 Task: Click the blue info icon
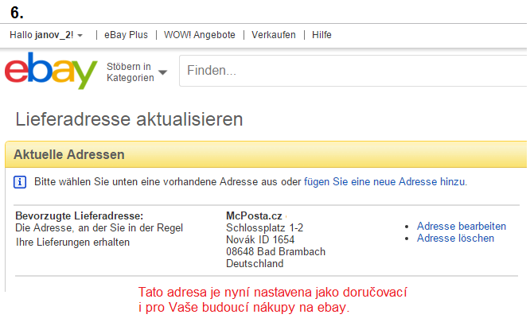coord(20,182)
